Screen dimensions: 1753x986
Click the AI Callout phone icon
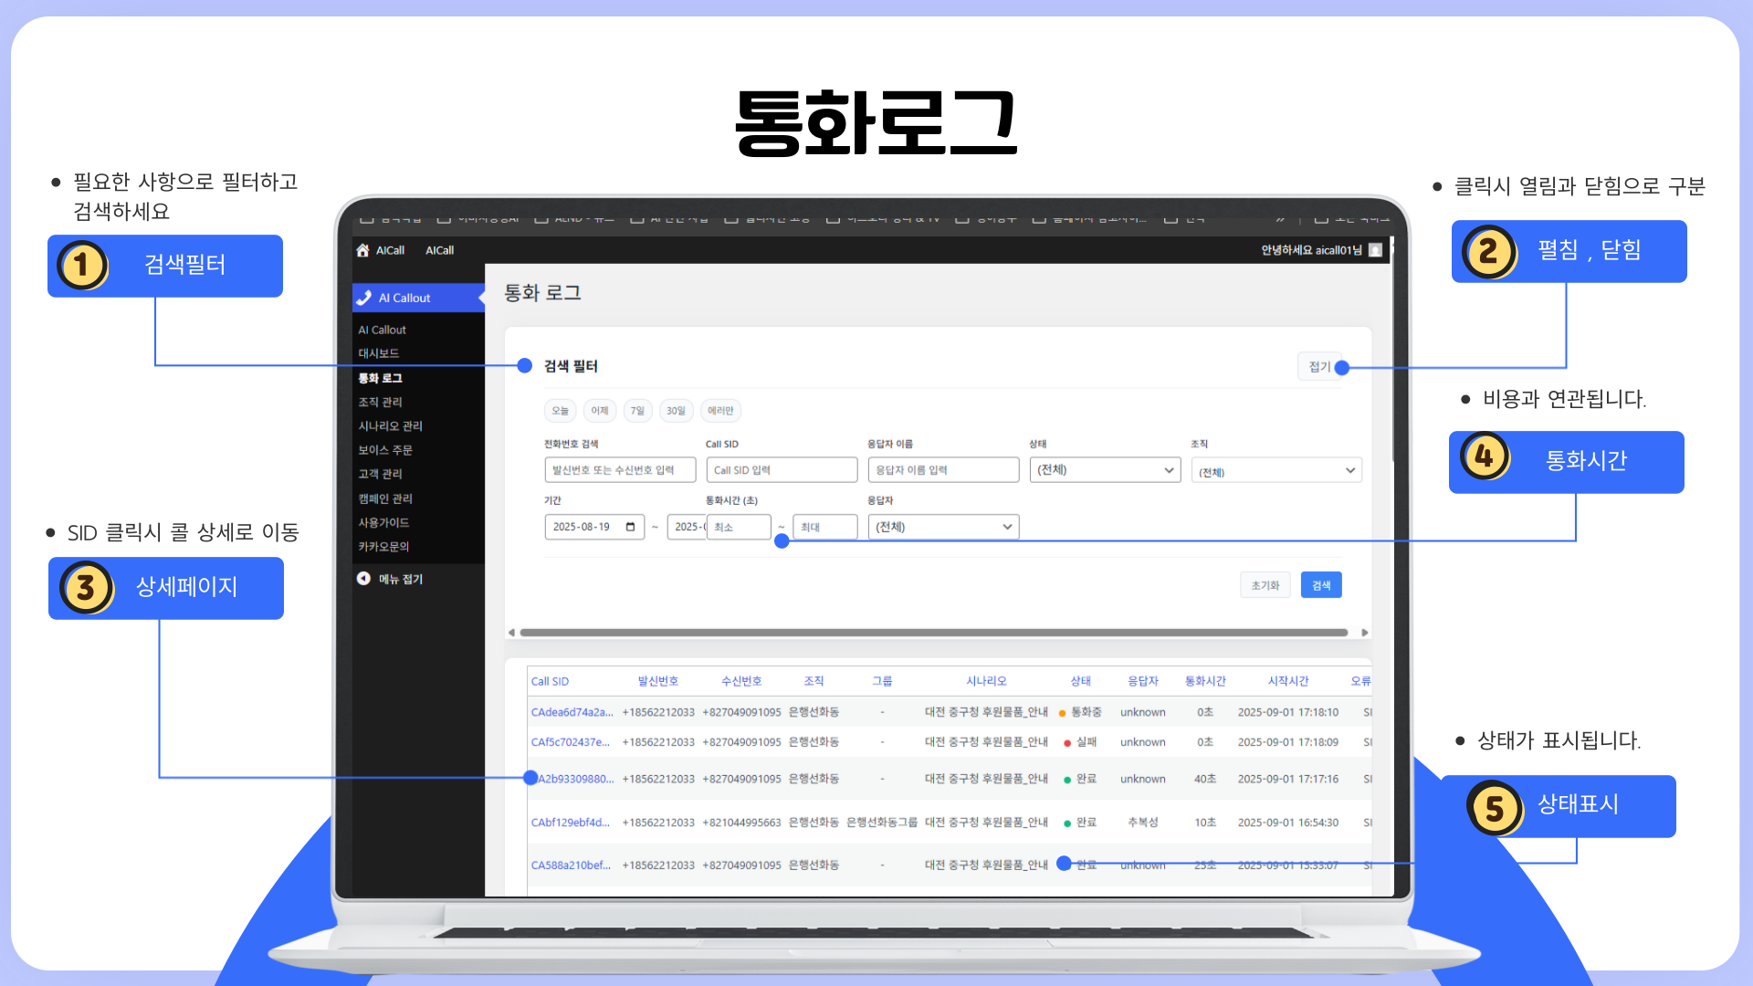pyautogui.click(x=365, y=298)
